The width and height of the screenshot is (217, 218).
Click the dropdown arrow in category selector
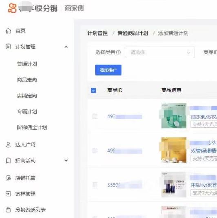(x=188, y=52)
